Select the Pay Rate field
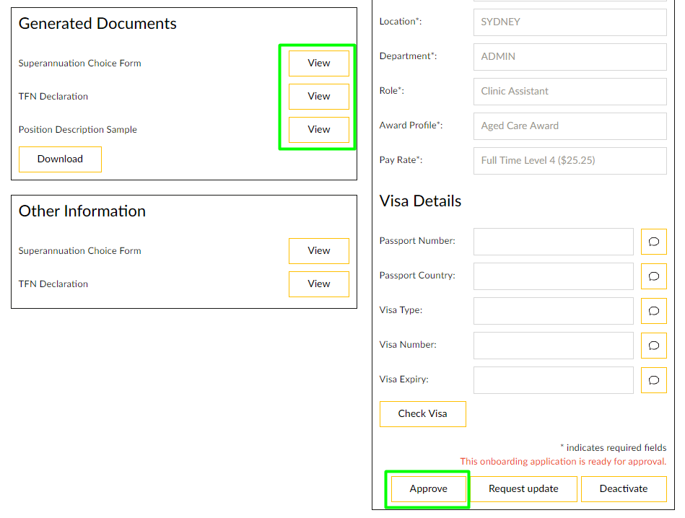 click(570, 161)
